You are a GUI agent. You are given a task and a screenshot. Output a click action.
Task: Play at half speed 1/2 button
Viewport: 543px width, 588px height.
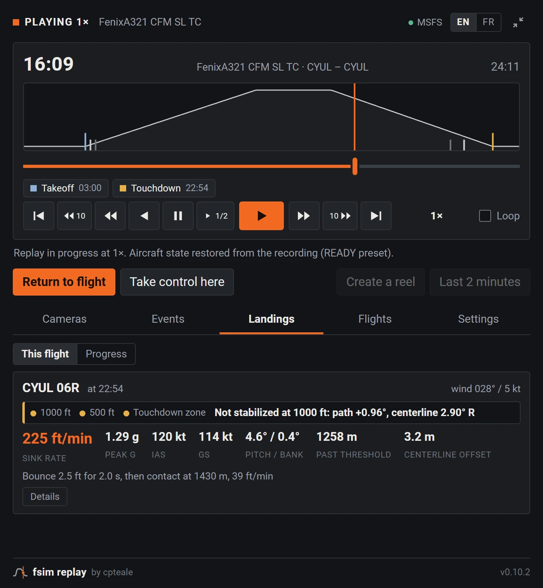coord(216,216)
